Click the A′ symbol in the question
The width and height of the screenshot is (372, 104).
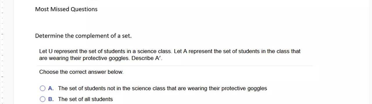[158, 58]
